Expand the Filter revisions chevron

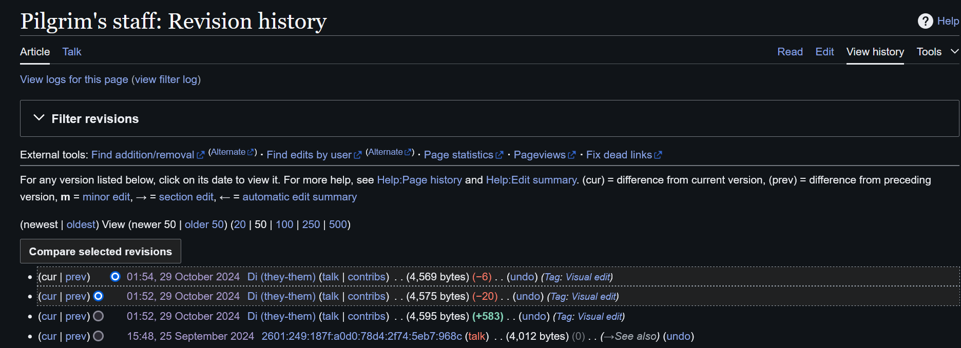(x=39, y=118)
